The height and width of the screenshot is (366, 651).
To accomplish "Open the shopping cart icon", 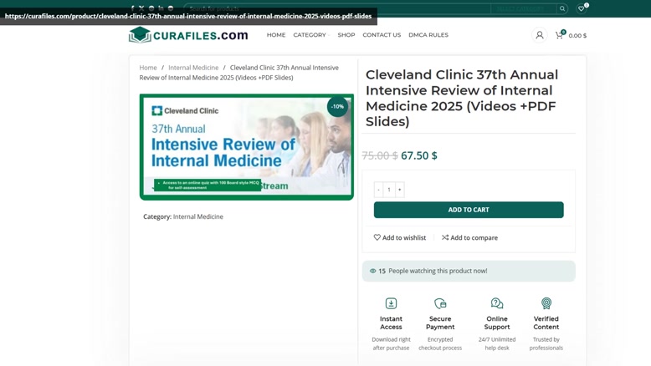I will pos(559,35).
